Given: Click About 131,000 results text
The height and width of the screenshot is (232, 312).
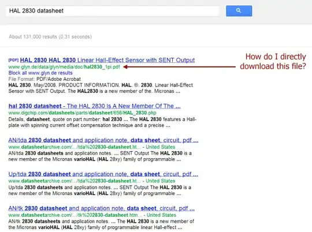Looking at the screenshot, I should click(x=50, y=37).
